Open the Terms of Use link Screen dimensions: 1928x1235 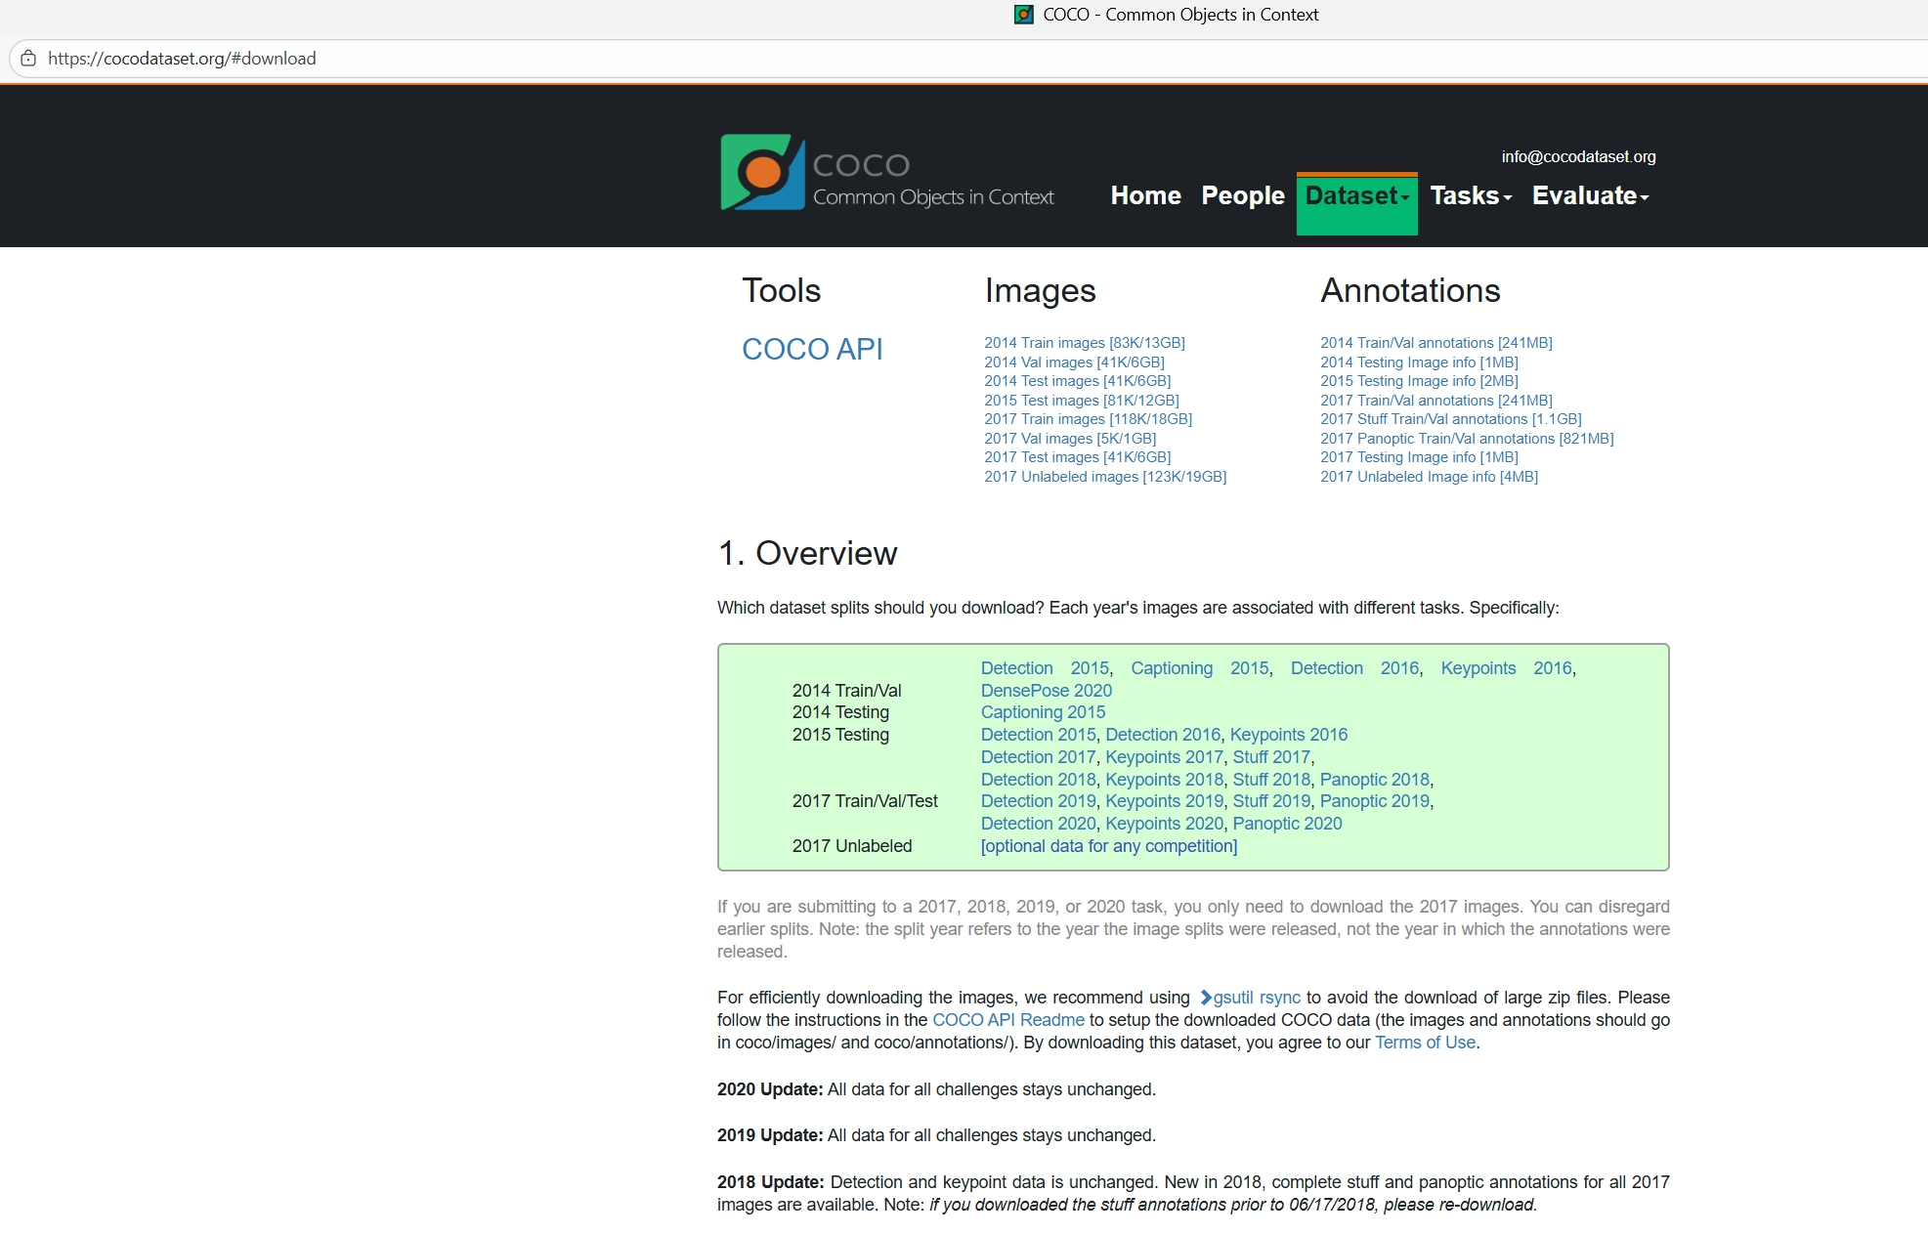(x=1425, y=1043)
